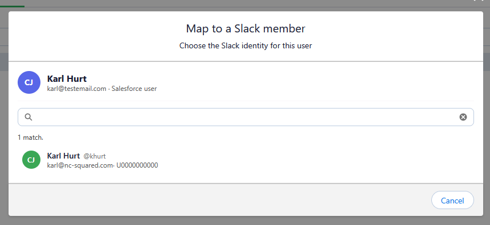Clear the search field with the X icon

point(463,117)
